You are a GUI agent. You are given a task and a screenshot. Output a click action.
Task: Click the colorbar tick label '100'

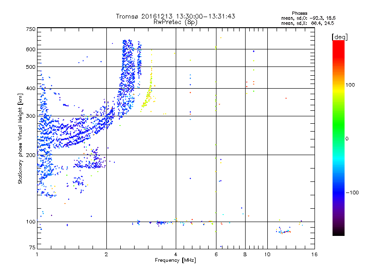click(x=350, y=85)
